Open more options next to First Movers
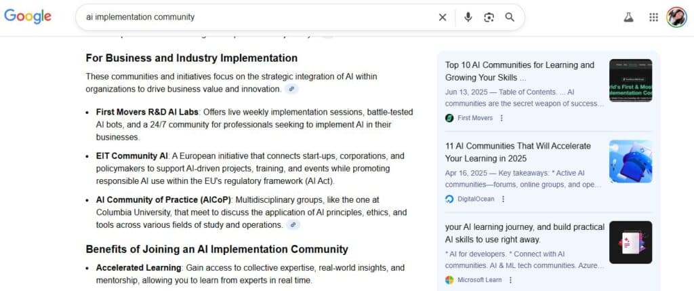 502,118
